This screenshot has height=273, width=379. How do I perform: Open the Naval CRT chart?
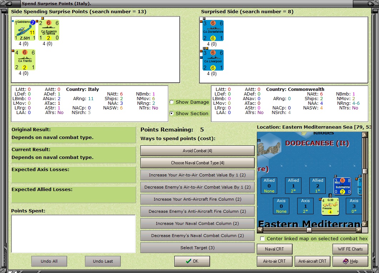coord(274,249)
